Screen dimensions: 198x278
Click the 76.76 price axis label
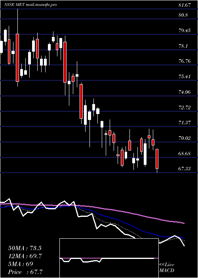[185, 61]
